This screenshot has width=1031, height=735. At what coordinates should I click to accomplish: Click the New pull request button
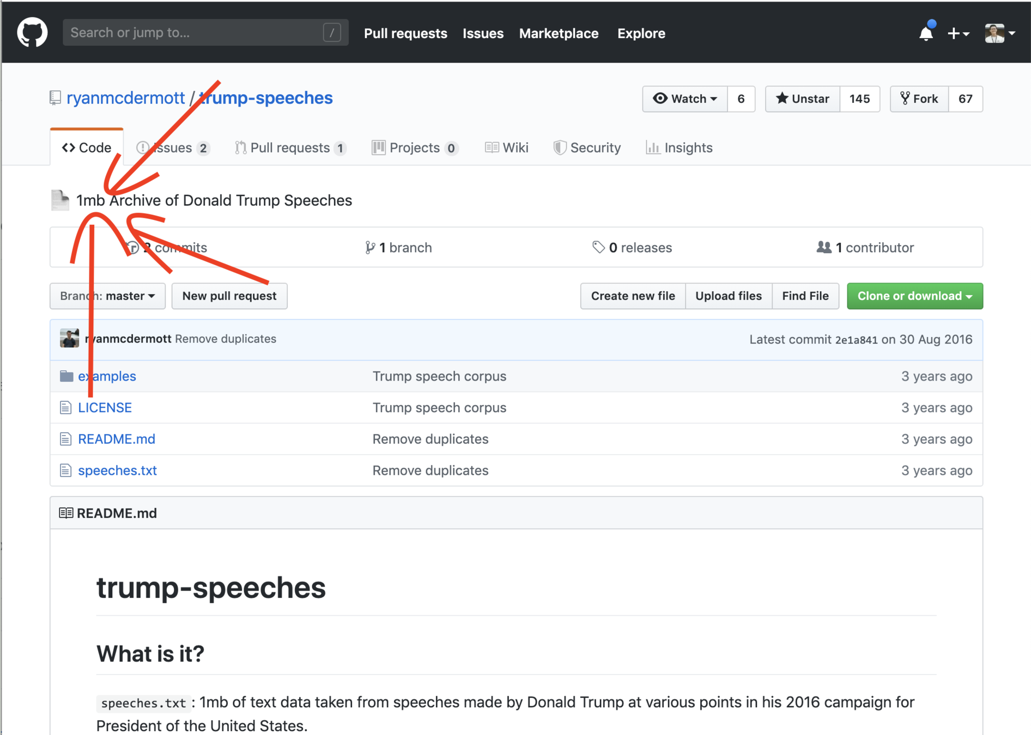(229, 296)
